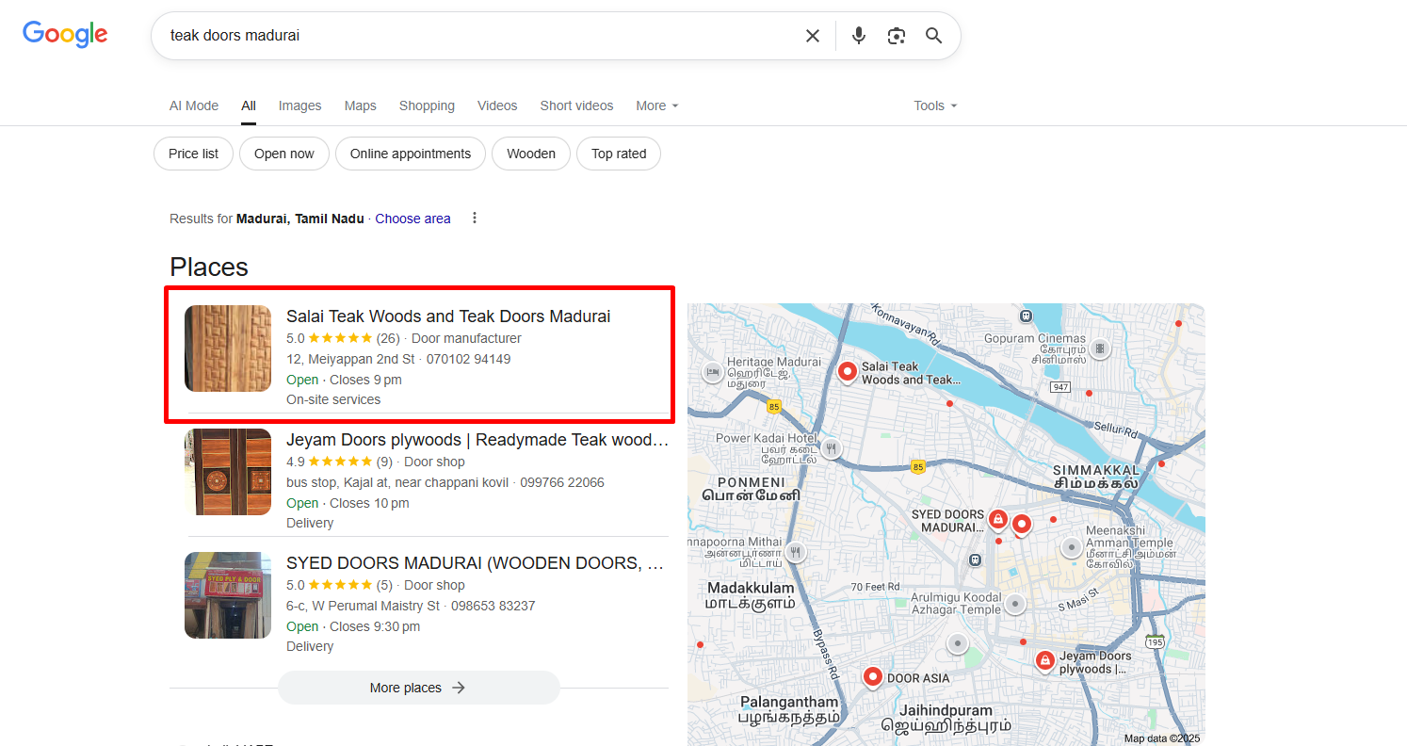Click the DOOR ASIA map pin
This screenshot has width=1407, height=746.
[x=872, y=677]
